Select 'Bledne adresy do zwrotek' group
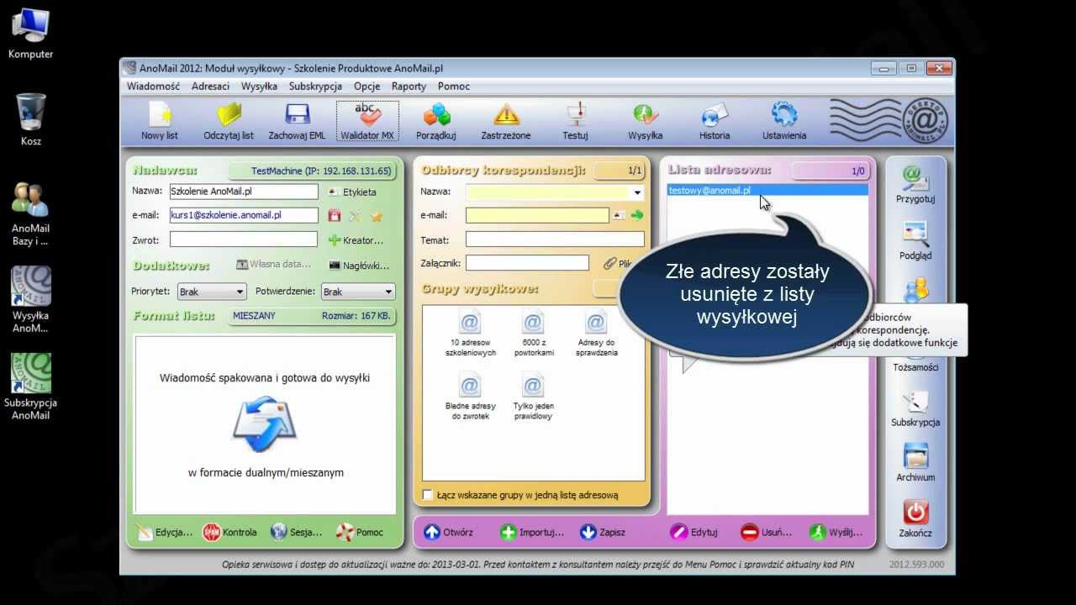This screenshot has height=605, width=1076. 470,397
